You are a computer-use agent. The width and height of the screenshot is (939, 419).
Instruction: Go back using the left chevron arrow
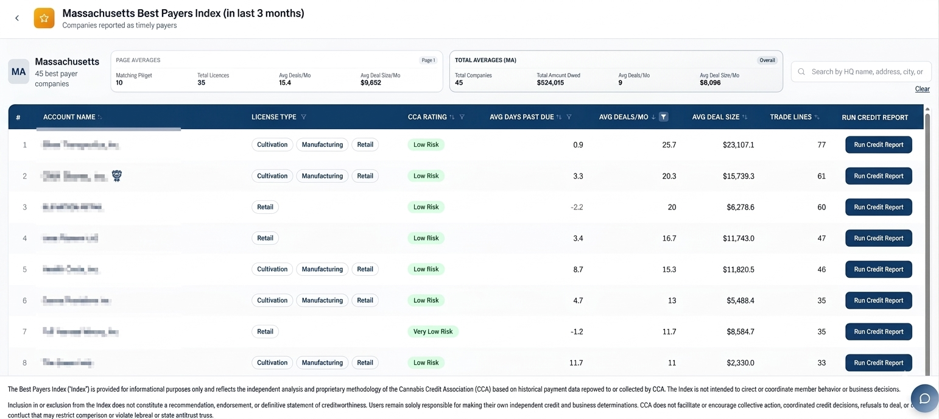(x=17, y=18)
